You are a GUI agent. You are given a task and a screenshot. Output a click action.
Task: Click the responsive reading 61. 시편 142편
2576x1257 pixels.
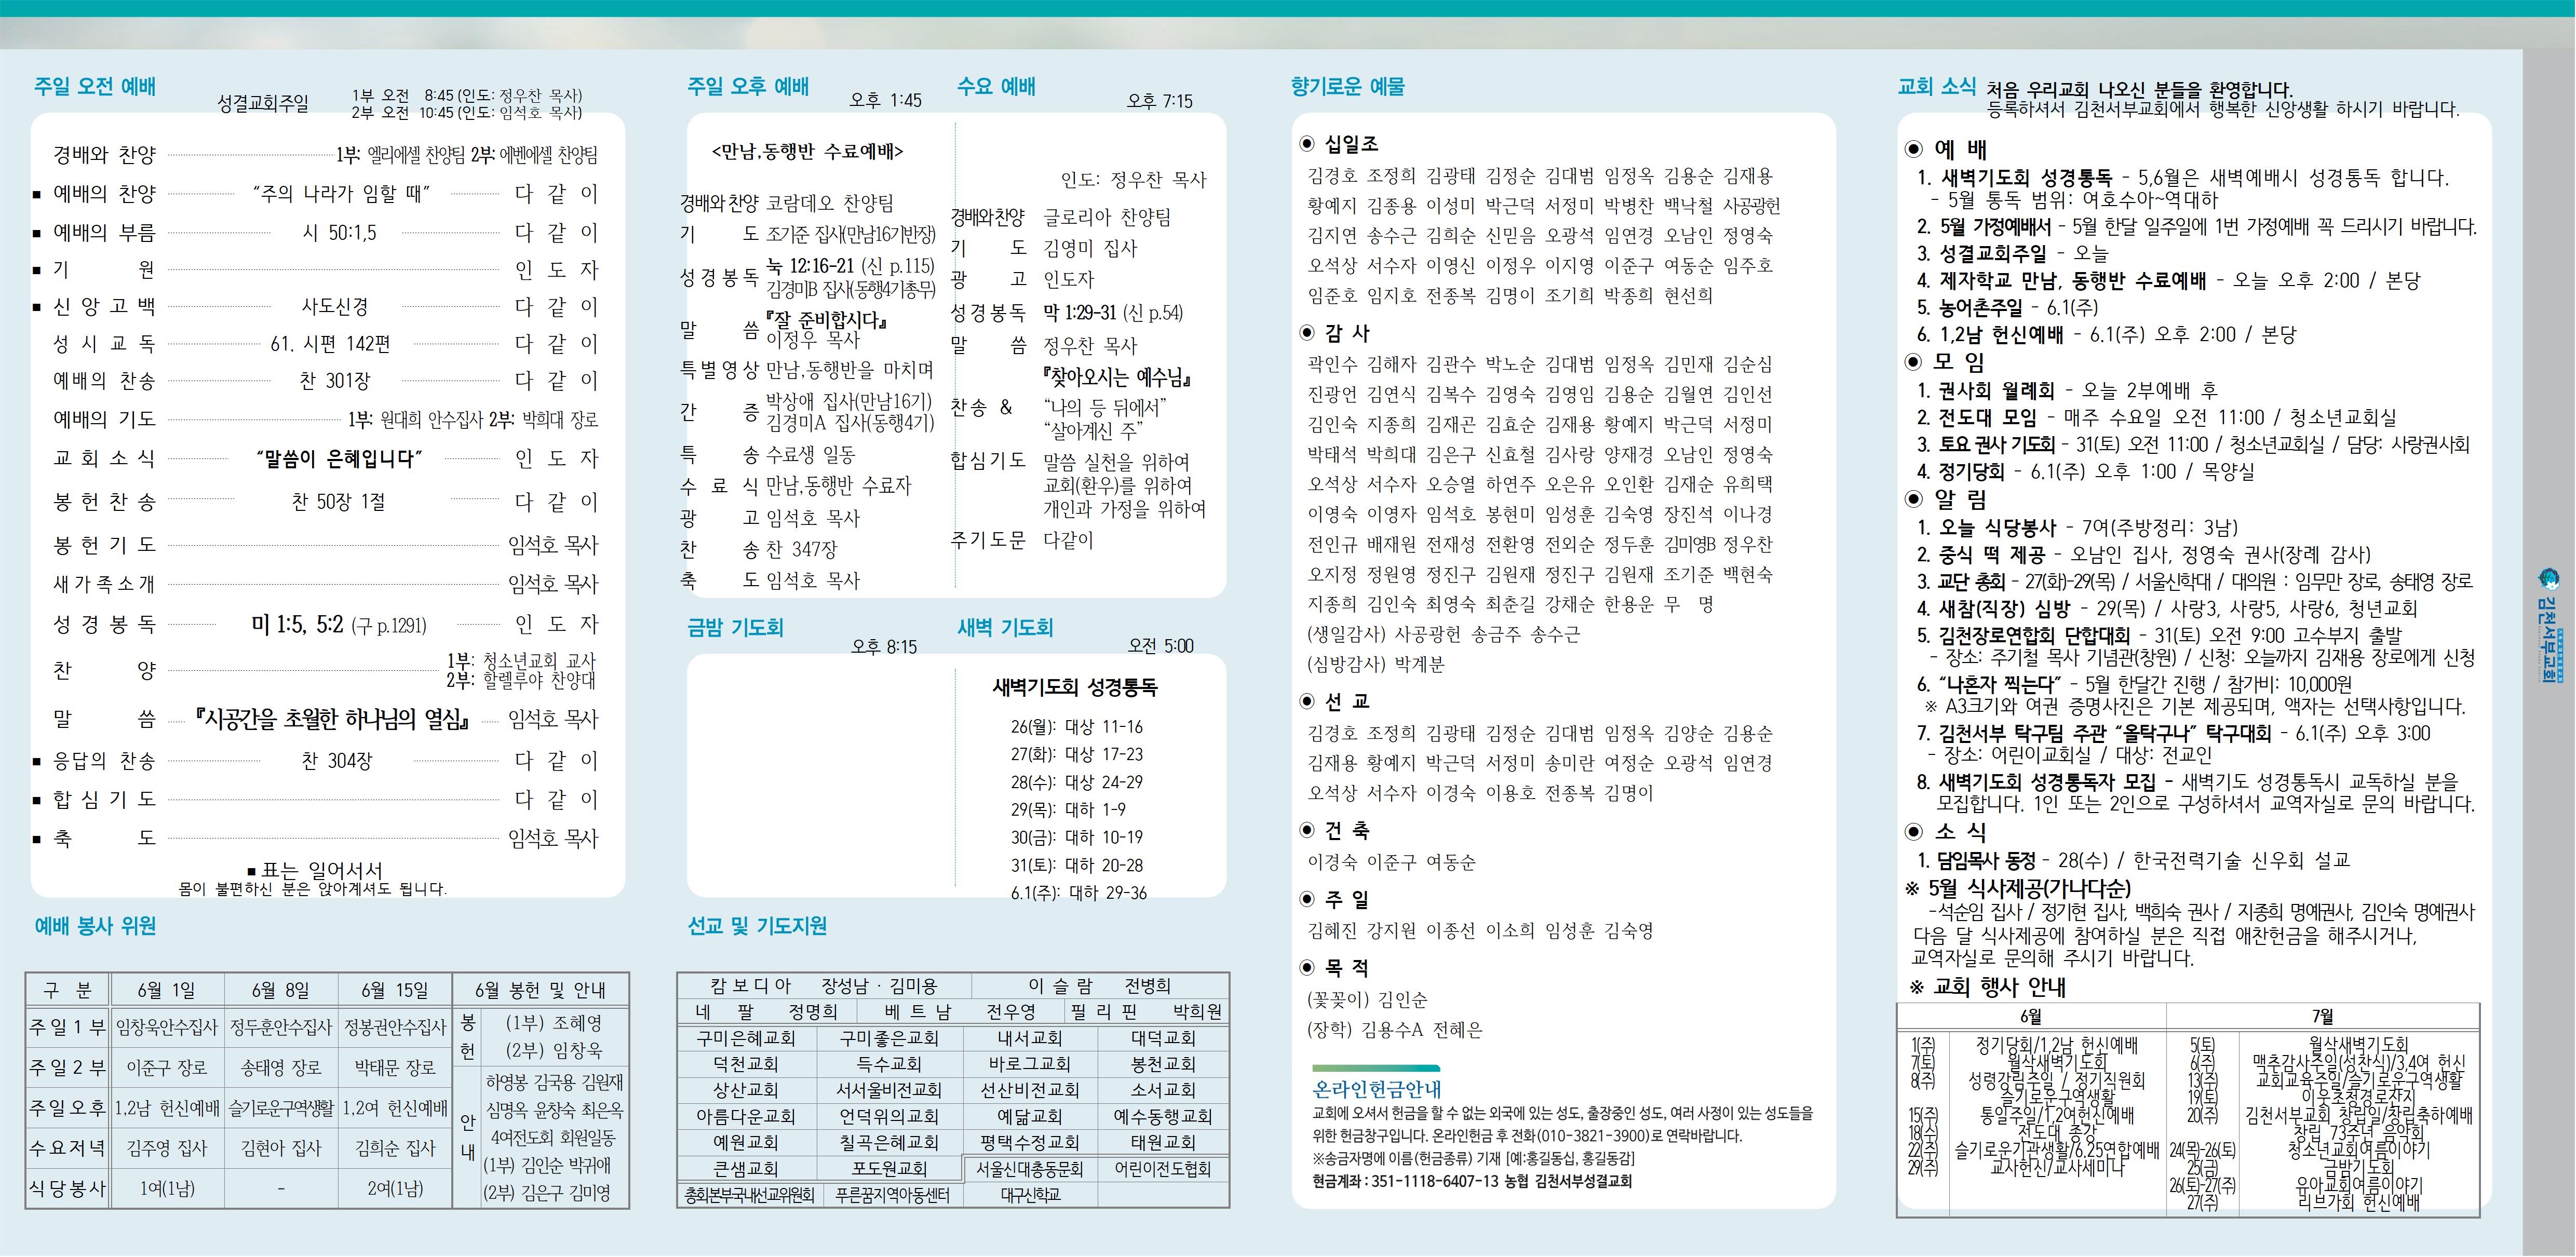pyautogui.click(x=330, y=344)
